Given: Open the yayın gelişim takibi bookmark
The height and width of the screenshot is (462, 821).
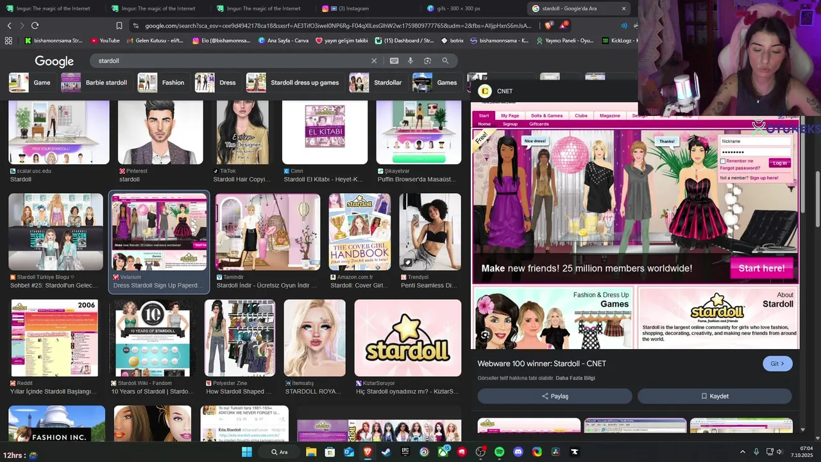Looking at the screenshot, I should (x=342, y=40).
